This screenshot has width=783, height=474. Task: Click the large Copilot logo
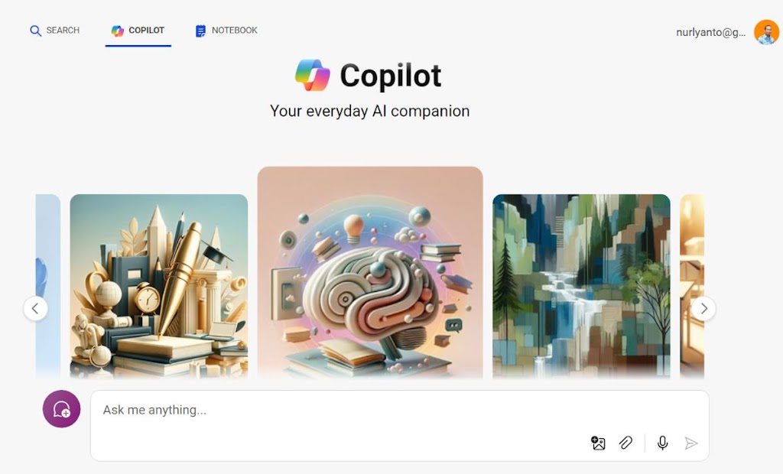[313, 76]
